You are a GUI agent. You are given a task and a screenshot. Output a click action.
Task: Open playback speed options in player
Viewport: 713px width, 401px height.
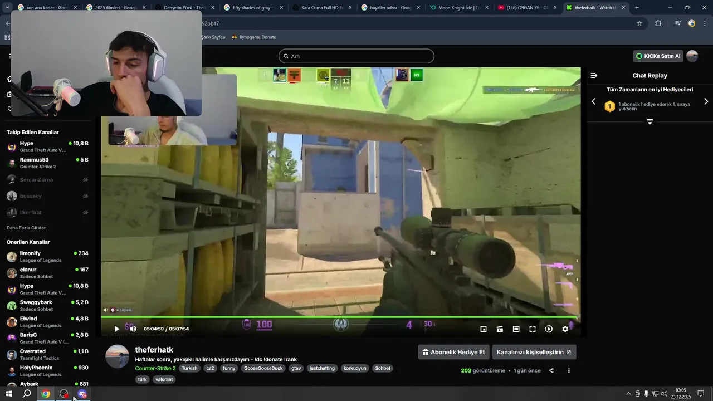click(549, 329)
